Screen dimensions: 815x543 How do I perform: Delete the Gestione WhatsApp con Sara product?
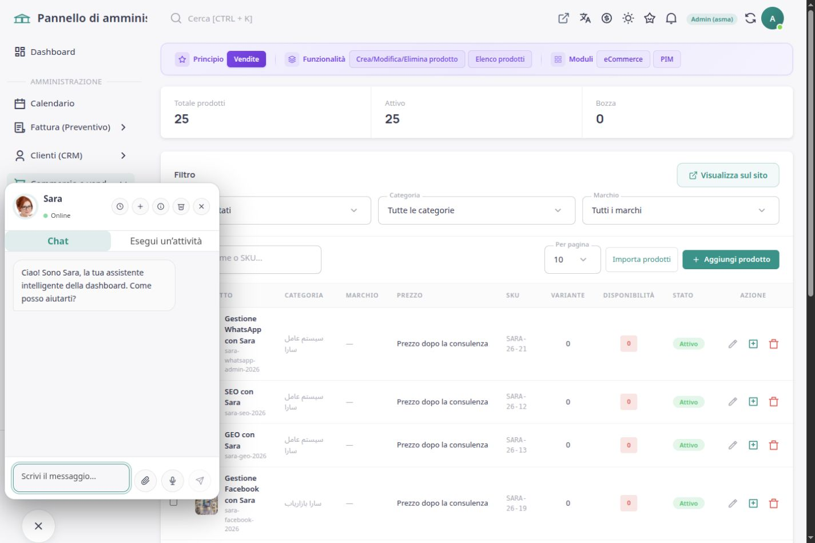point(774,344)
